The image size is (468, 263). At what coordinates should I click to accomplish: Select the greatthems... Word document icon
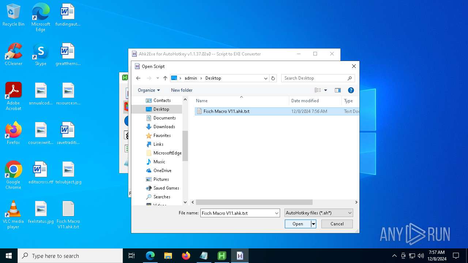[x=68, y=55]
